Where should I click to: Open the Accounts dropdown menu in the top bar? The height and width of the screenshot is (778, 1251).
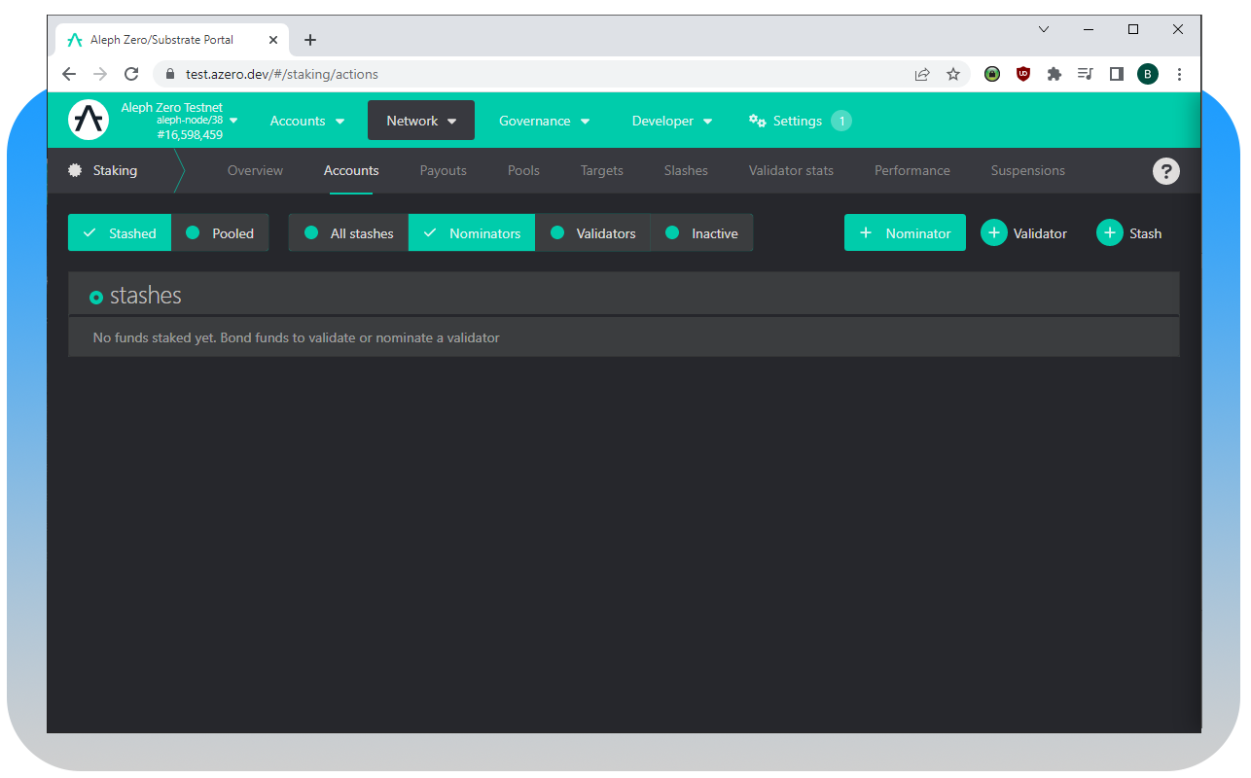pos(307,121)
